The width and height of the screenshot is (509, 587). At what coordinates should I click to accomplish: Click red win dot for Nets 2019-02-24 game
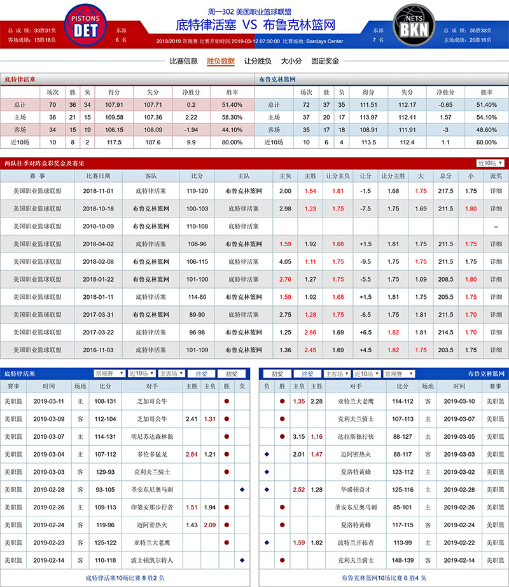[282, 525]
